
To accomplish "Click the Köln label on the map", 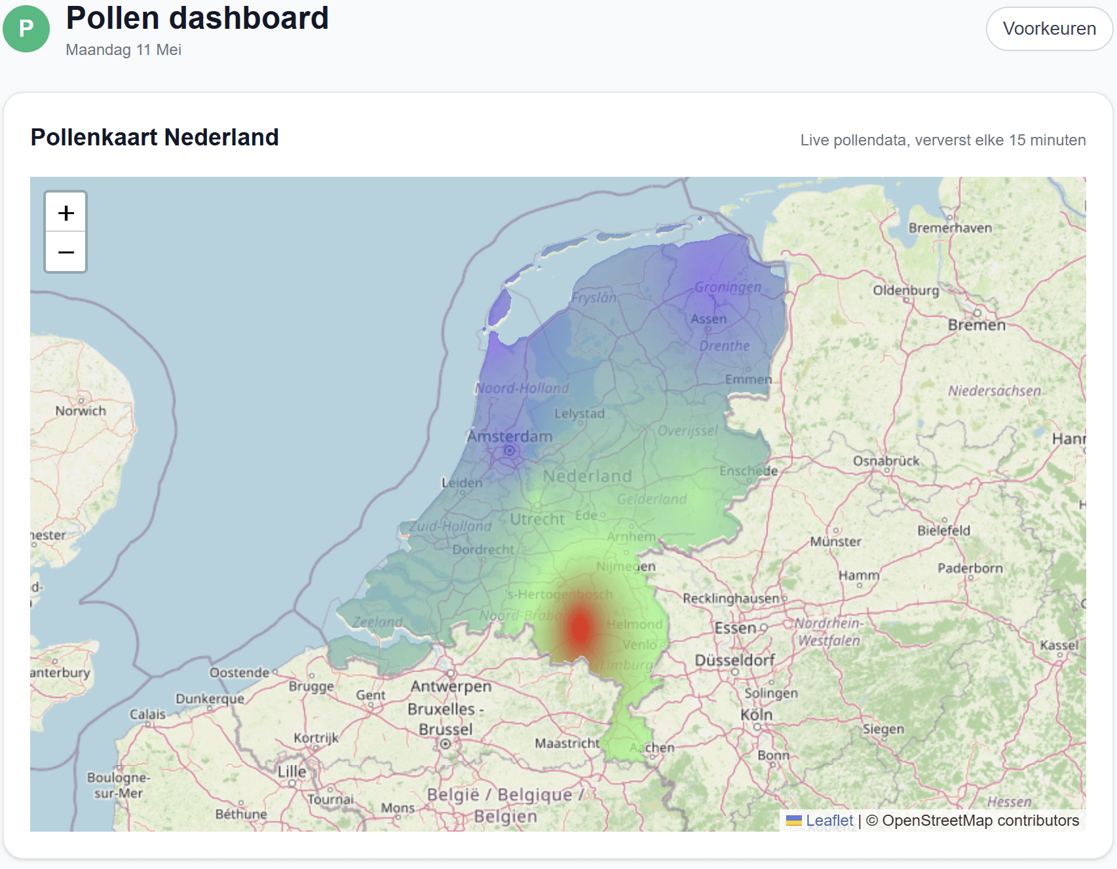I will [x=756, y=714].
